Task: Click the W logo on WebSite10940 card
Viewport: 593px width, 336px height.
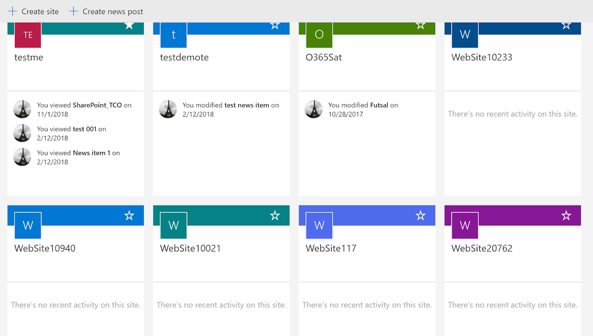Action: [27, 225]
